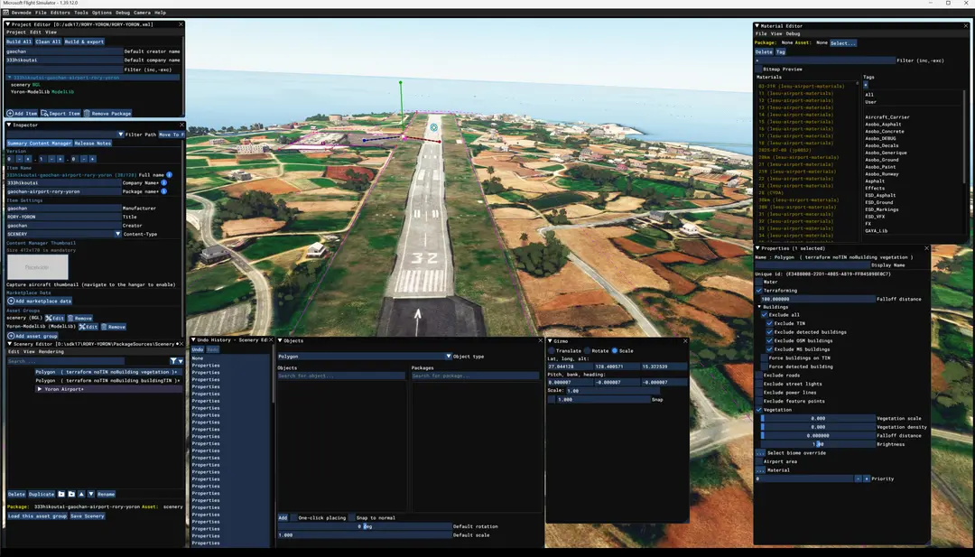Close the Material Editor panel
Screen dimensions: 975x557
966,26
